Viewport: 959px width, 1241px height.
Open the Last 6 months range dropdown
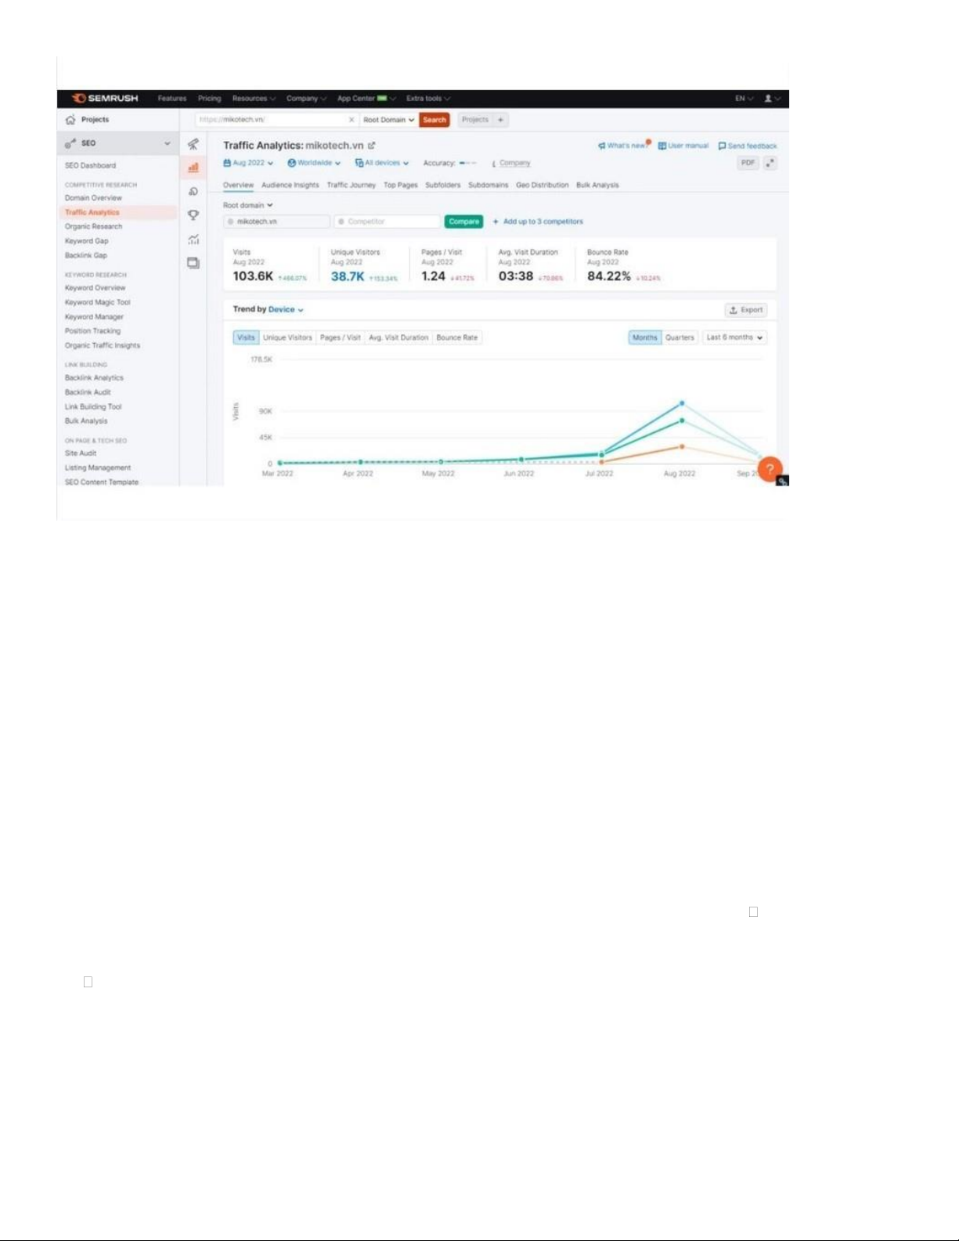[x=734, y=337]
